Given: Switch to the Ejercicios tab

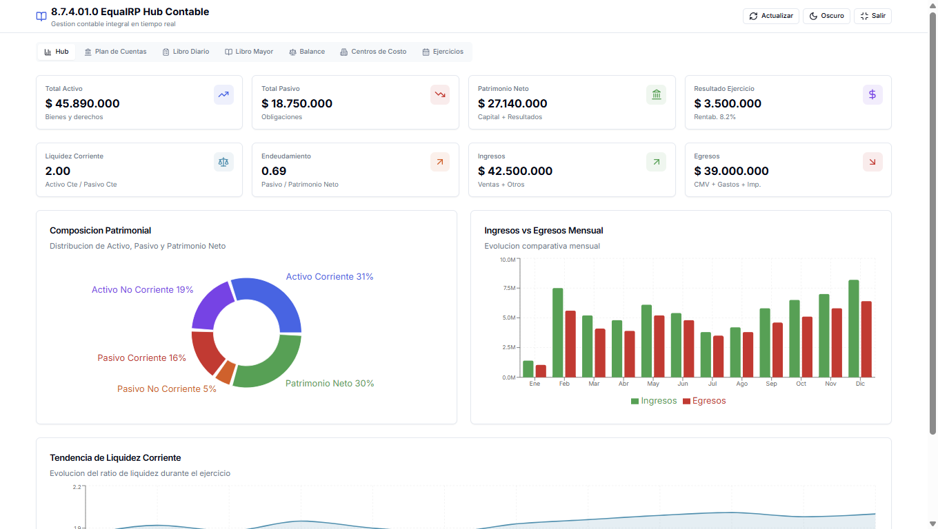Looking at the screenshot, I should [443, 52].
